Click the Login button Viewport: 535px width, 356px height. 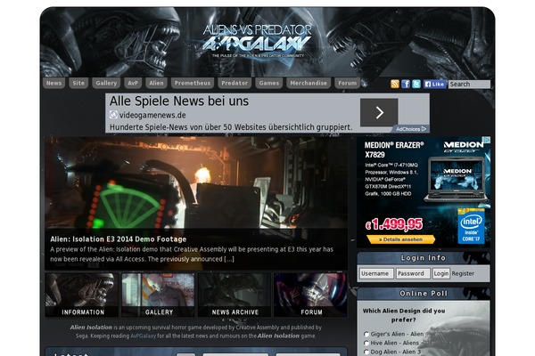[440, 274]
